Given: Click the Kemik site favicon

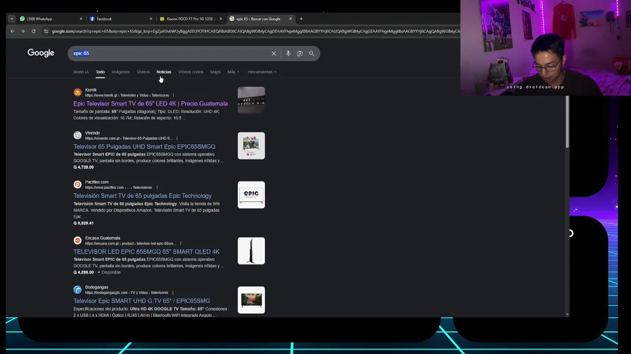Looking at the screenshot, I should [77, 92].
